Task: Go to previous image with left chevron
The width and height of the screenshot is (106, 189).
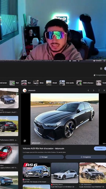Action: coord(88,90)
